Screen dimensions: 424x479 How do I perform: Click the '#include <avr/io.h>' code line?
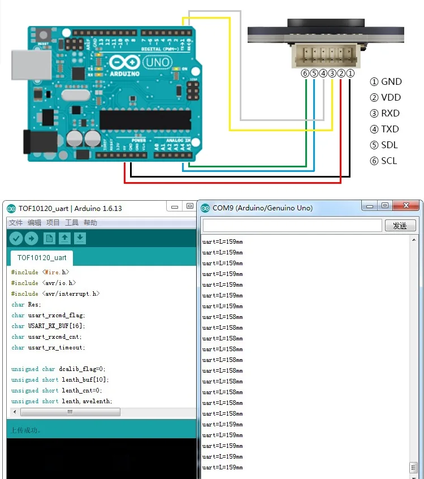click(44, 283)
